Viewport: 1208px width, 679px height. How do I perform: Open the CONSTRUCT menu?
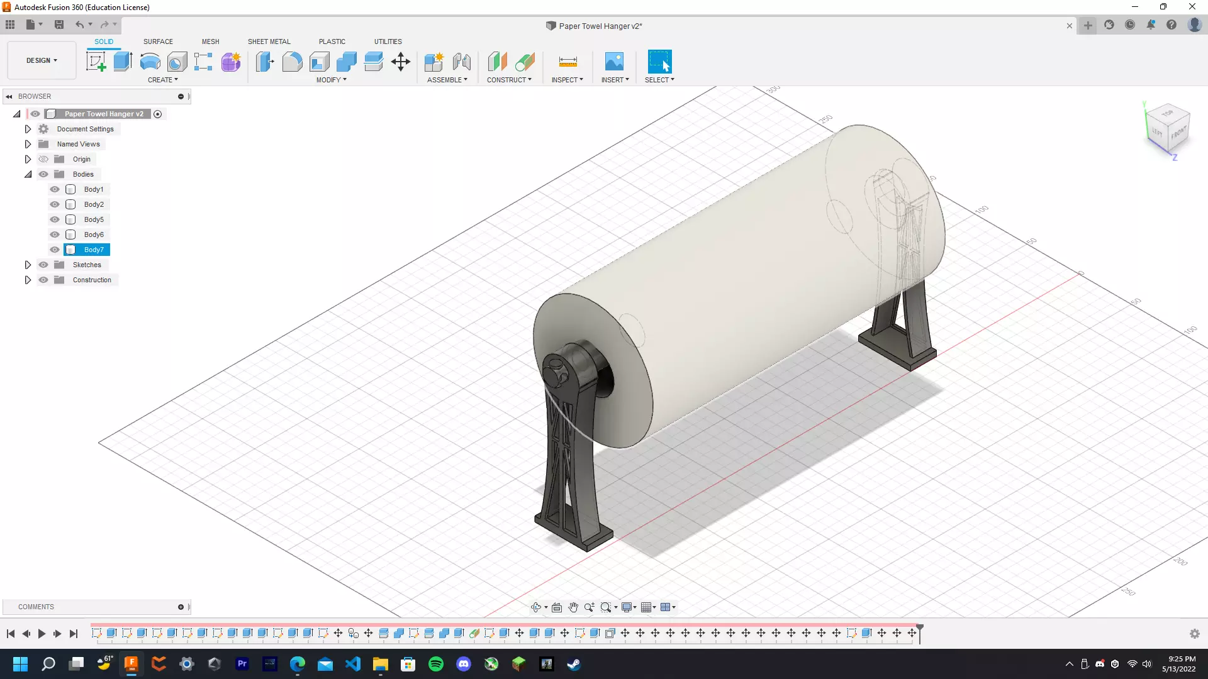point(509,80)
